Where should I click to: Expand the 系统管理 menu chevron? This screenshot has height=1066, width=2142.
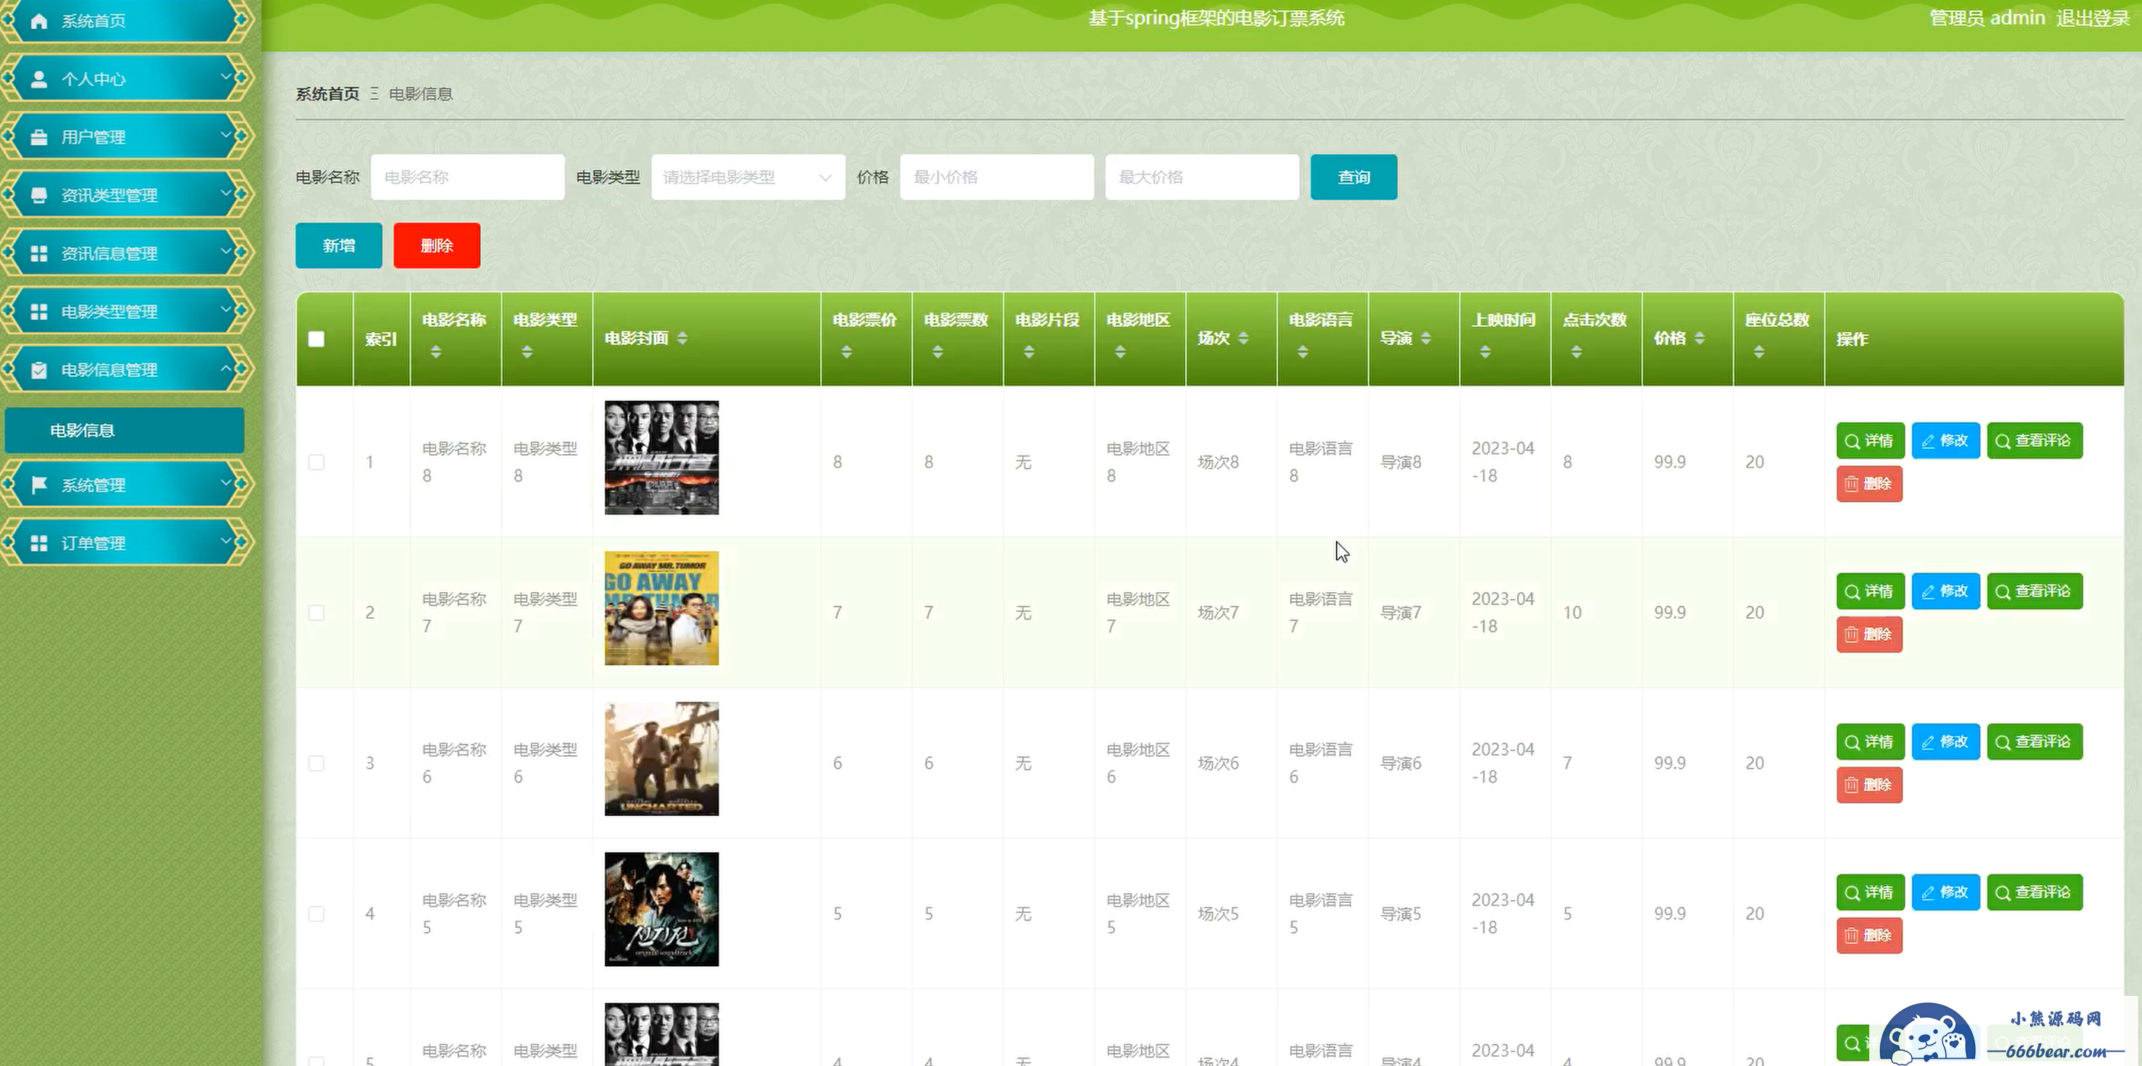click(226, 482)
